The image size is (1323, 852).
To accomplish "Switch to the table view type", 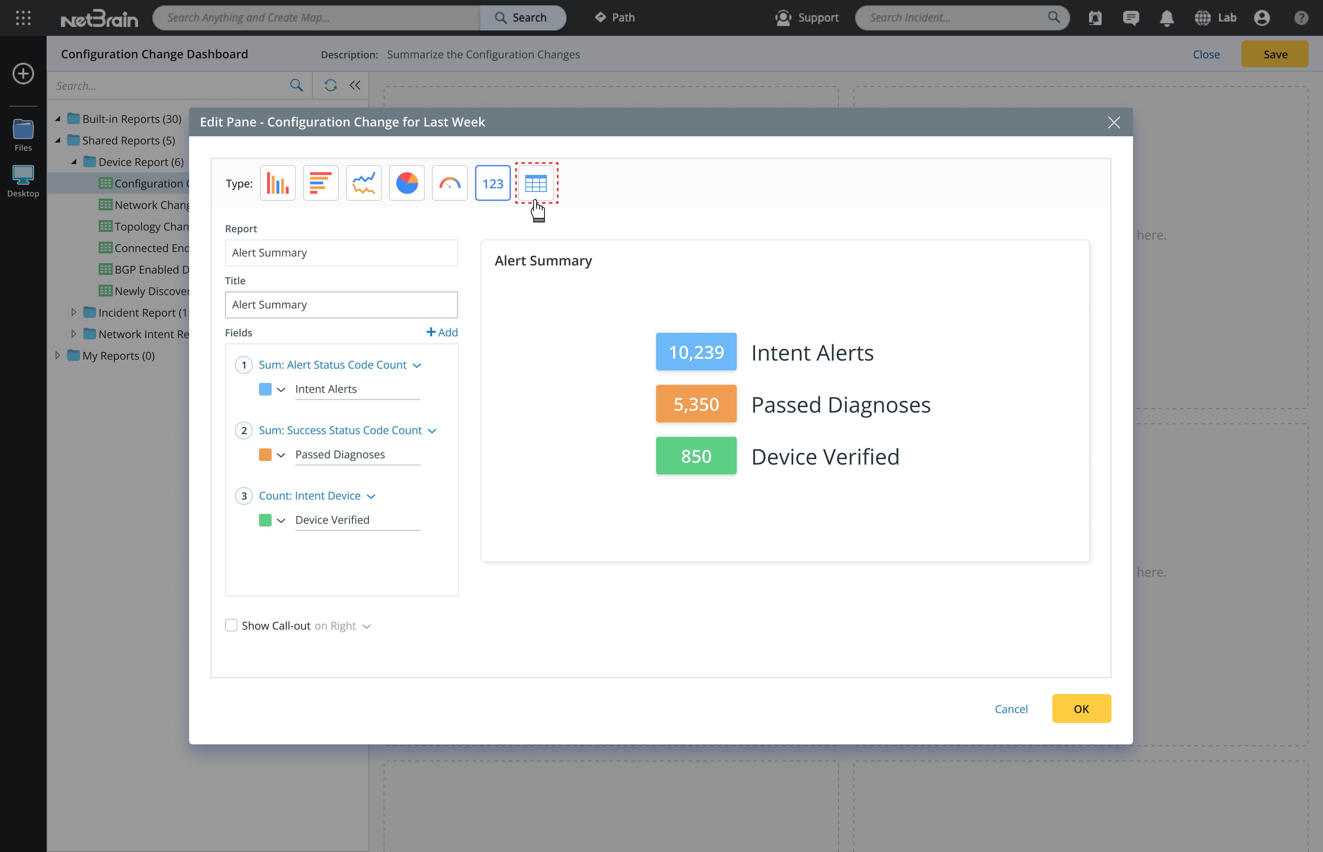I will 536,183.
